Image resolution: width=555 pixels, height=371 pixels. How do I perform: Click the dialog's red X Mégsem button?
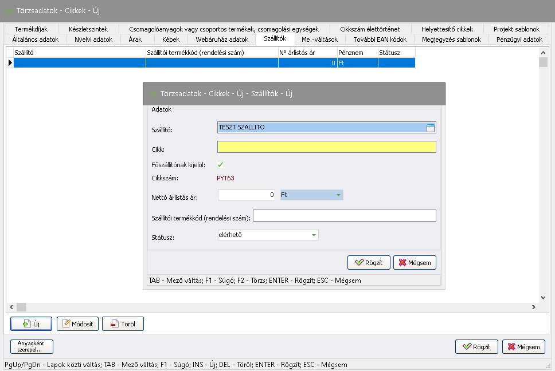coord(415,262)
